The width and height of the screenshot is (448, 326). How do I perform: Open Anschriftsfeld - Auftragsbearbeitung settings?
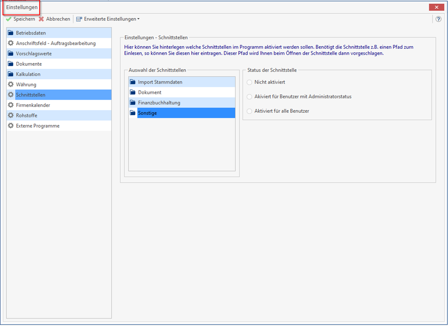(56, 43)
